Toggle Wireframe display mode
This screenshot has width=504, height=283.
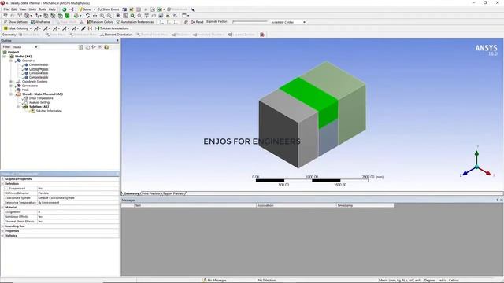(x=40, y=22)
